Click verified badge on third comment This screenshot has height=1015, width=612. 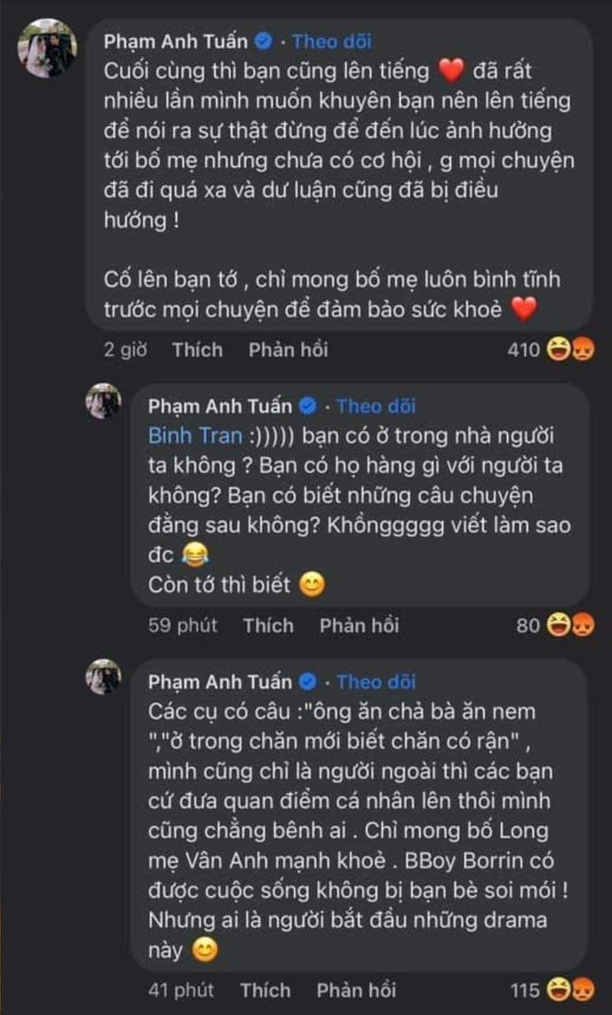tap(308, 682)
